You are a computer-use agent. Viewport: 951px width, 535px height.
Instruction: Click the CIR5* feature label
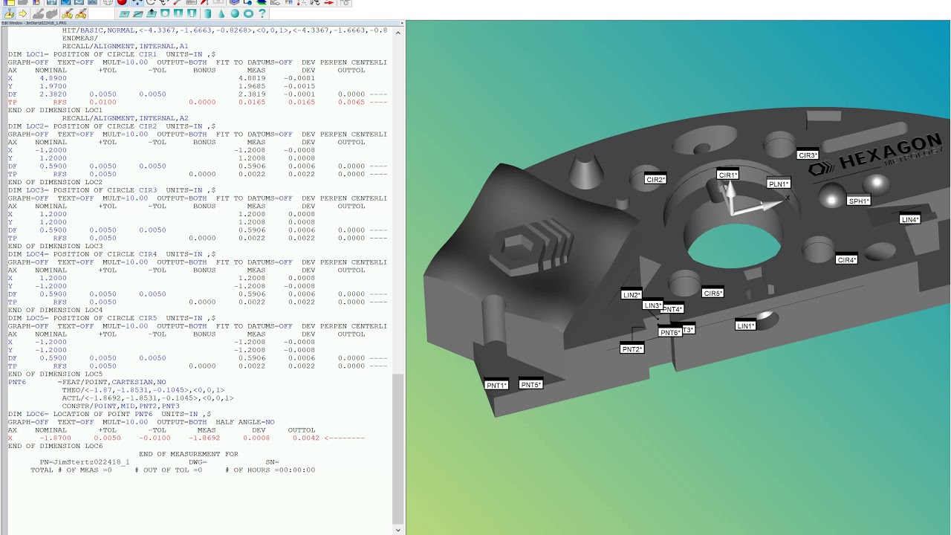click(x=713, y=294)
